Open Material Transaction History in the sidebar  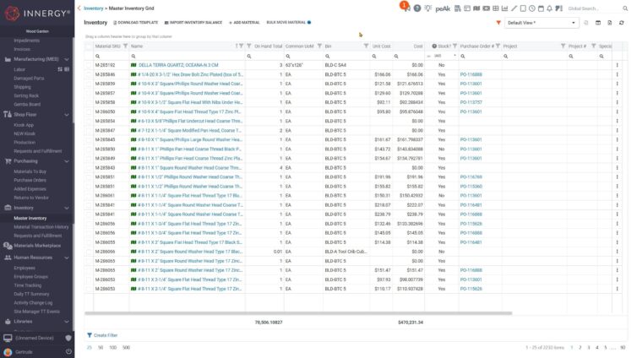tap(41, 226)
